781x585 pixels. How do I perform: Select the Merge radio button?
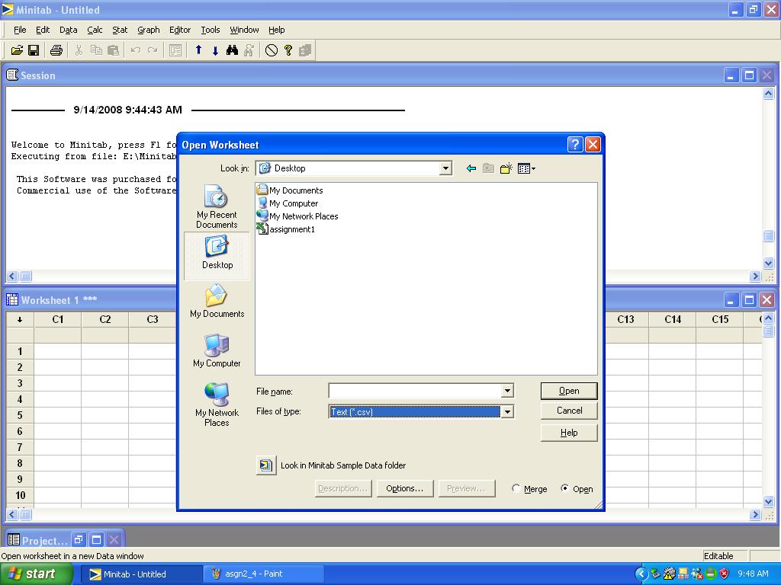click(x=516, y=489)
